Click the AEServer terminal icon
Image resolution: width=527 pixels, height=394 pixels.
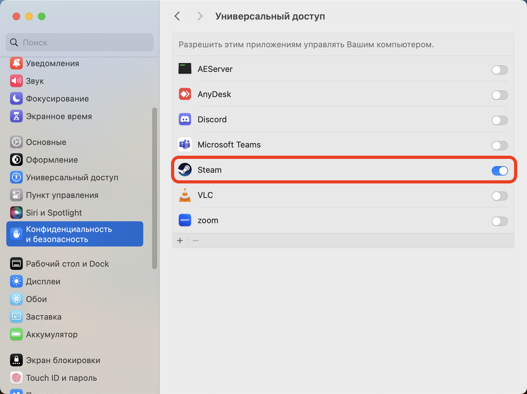tap(185, 69)
